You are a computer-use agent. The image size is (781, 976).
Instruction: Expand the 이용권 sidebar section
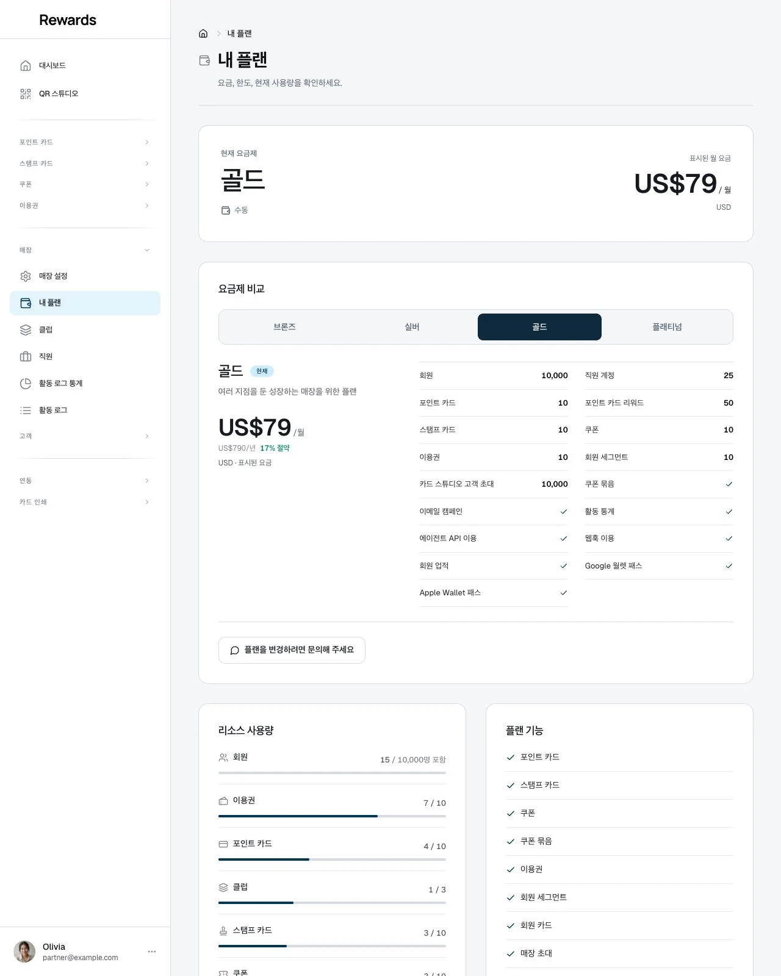[85, 206]
